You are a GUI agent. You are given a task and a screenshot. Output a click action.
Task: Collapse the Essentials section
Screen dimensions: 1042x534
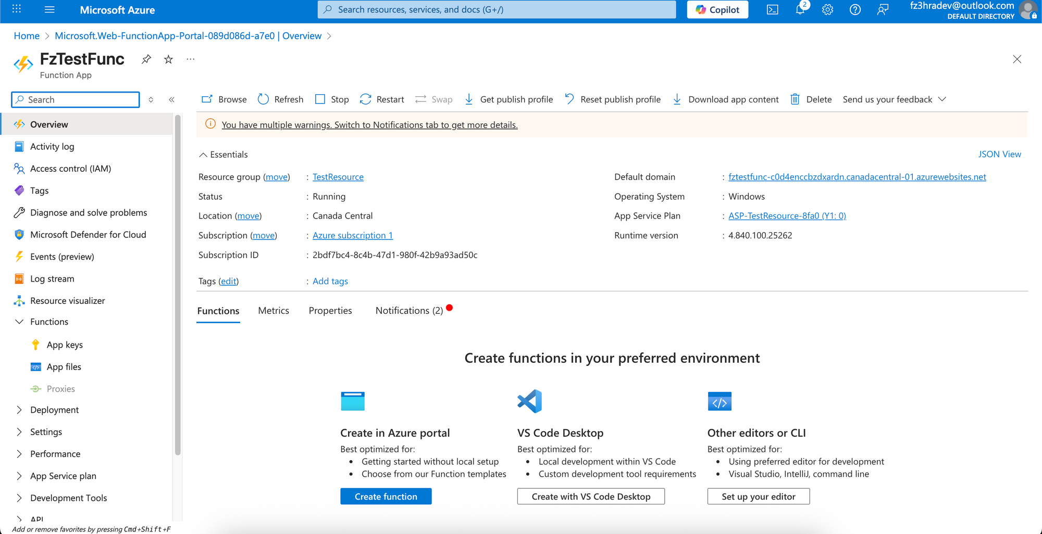coord(224,155)
